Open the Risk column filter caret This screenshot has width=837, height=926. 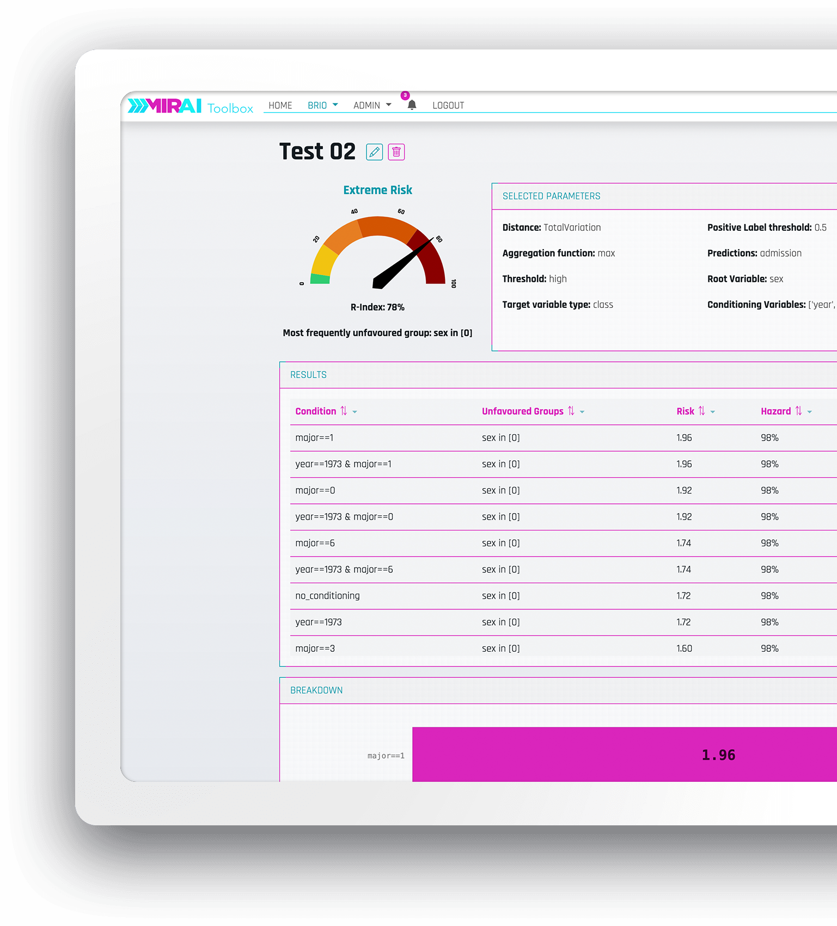712,412
